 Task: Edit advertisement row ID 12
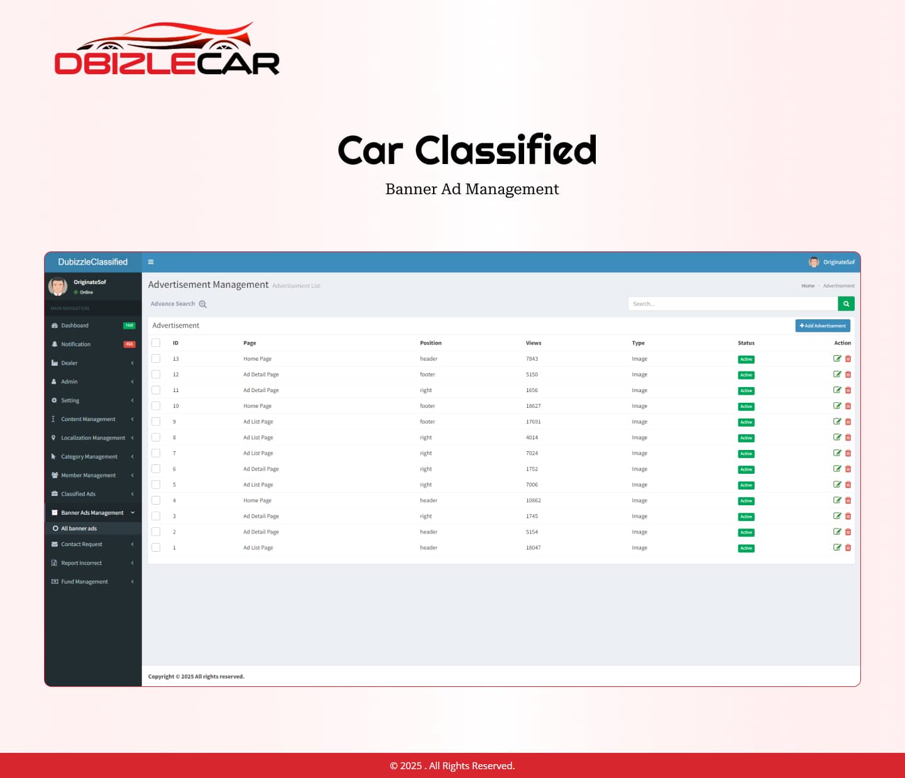pos(837,374)
